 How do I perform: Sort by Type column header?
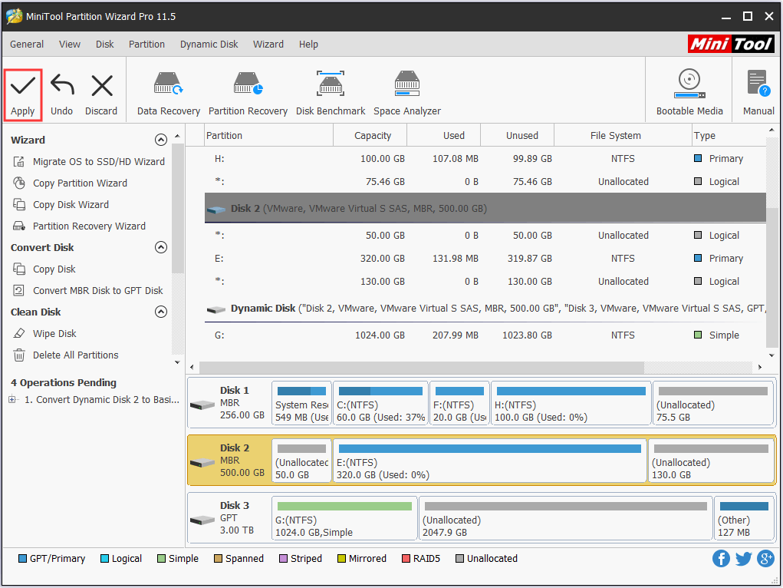729,136
